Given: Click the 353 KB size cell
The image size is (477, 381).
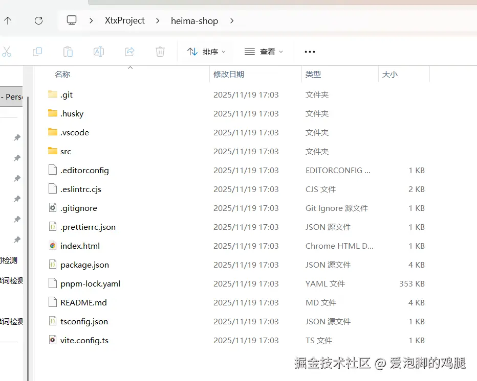Looking at the screenshot, I should pyautogui.click(x=412, y=284).
